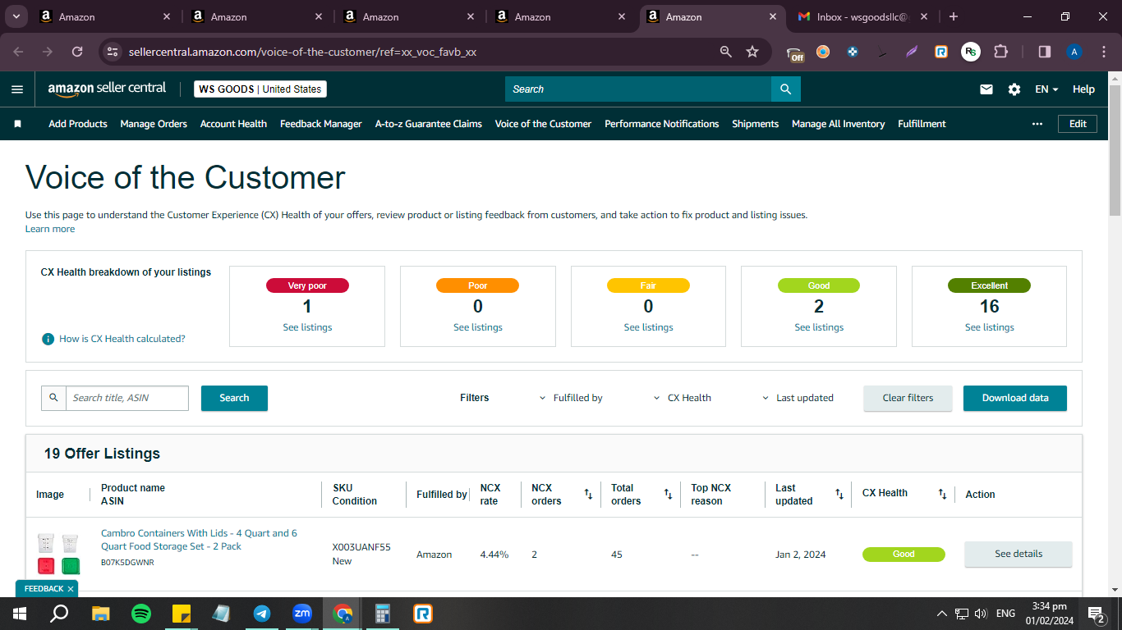Screen dimensions: 1122x630
Task: Click the teal magnifier search submit button
Action: pos(786,89)
